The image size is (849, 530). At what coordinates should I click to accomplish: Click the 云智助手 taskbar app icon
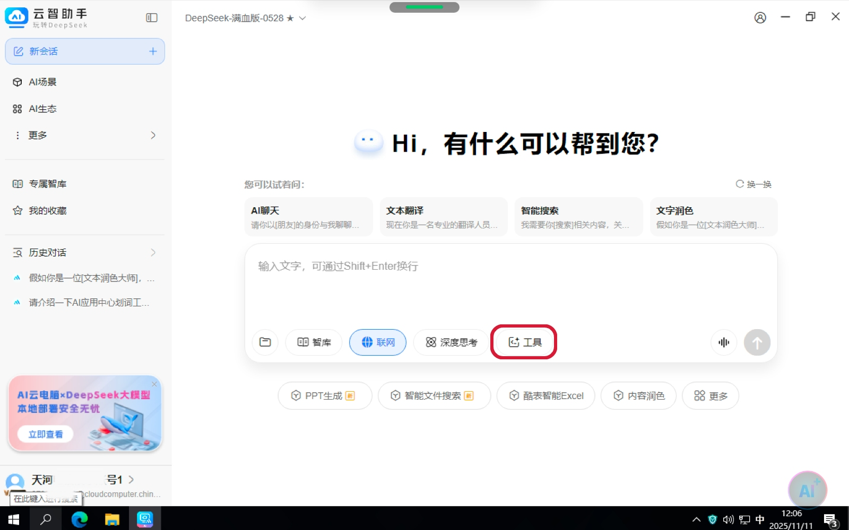145,519
